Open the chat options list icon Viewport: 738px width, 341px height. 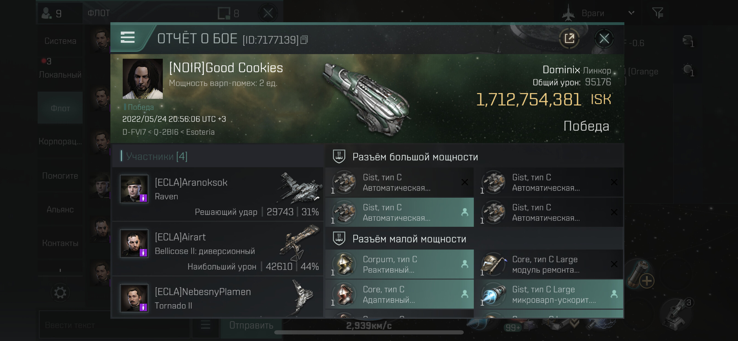pyautogui.click(x=205, y=325)
